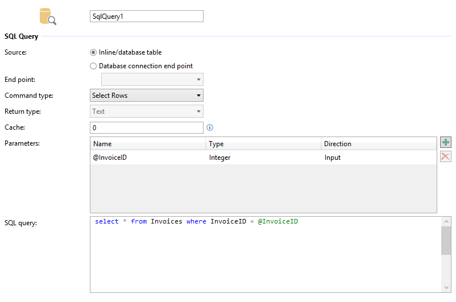The image size is (456, 302).
Task: Click the Integer type cell in parameters
Action: pos(263,158)
